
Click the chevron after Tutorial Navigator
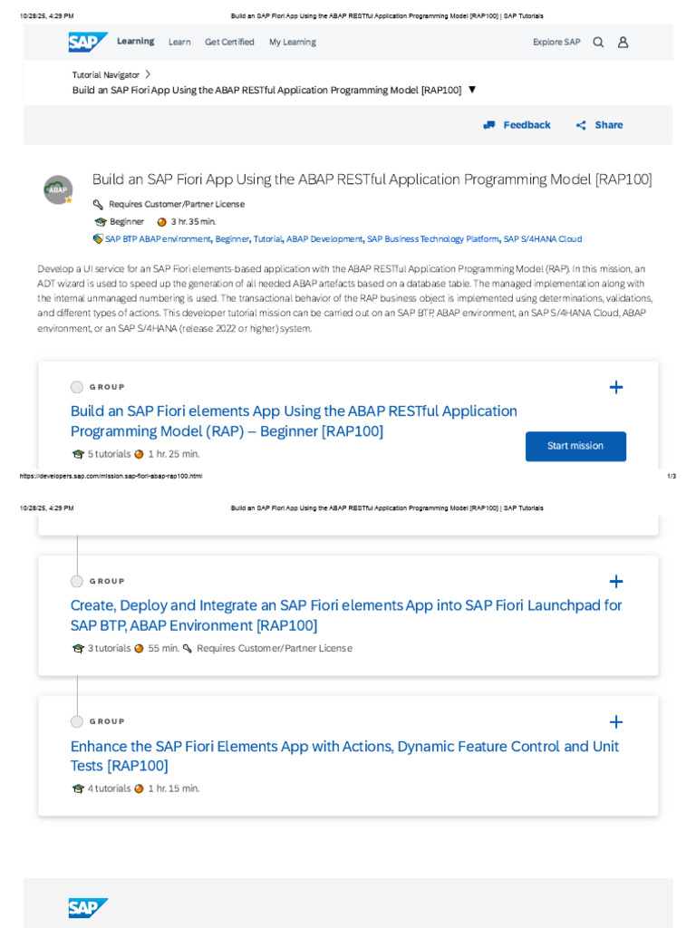148,74
